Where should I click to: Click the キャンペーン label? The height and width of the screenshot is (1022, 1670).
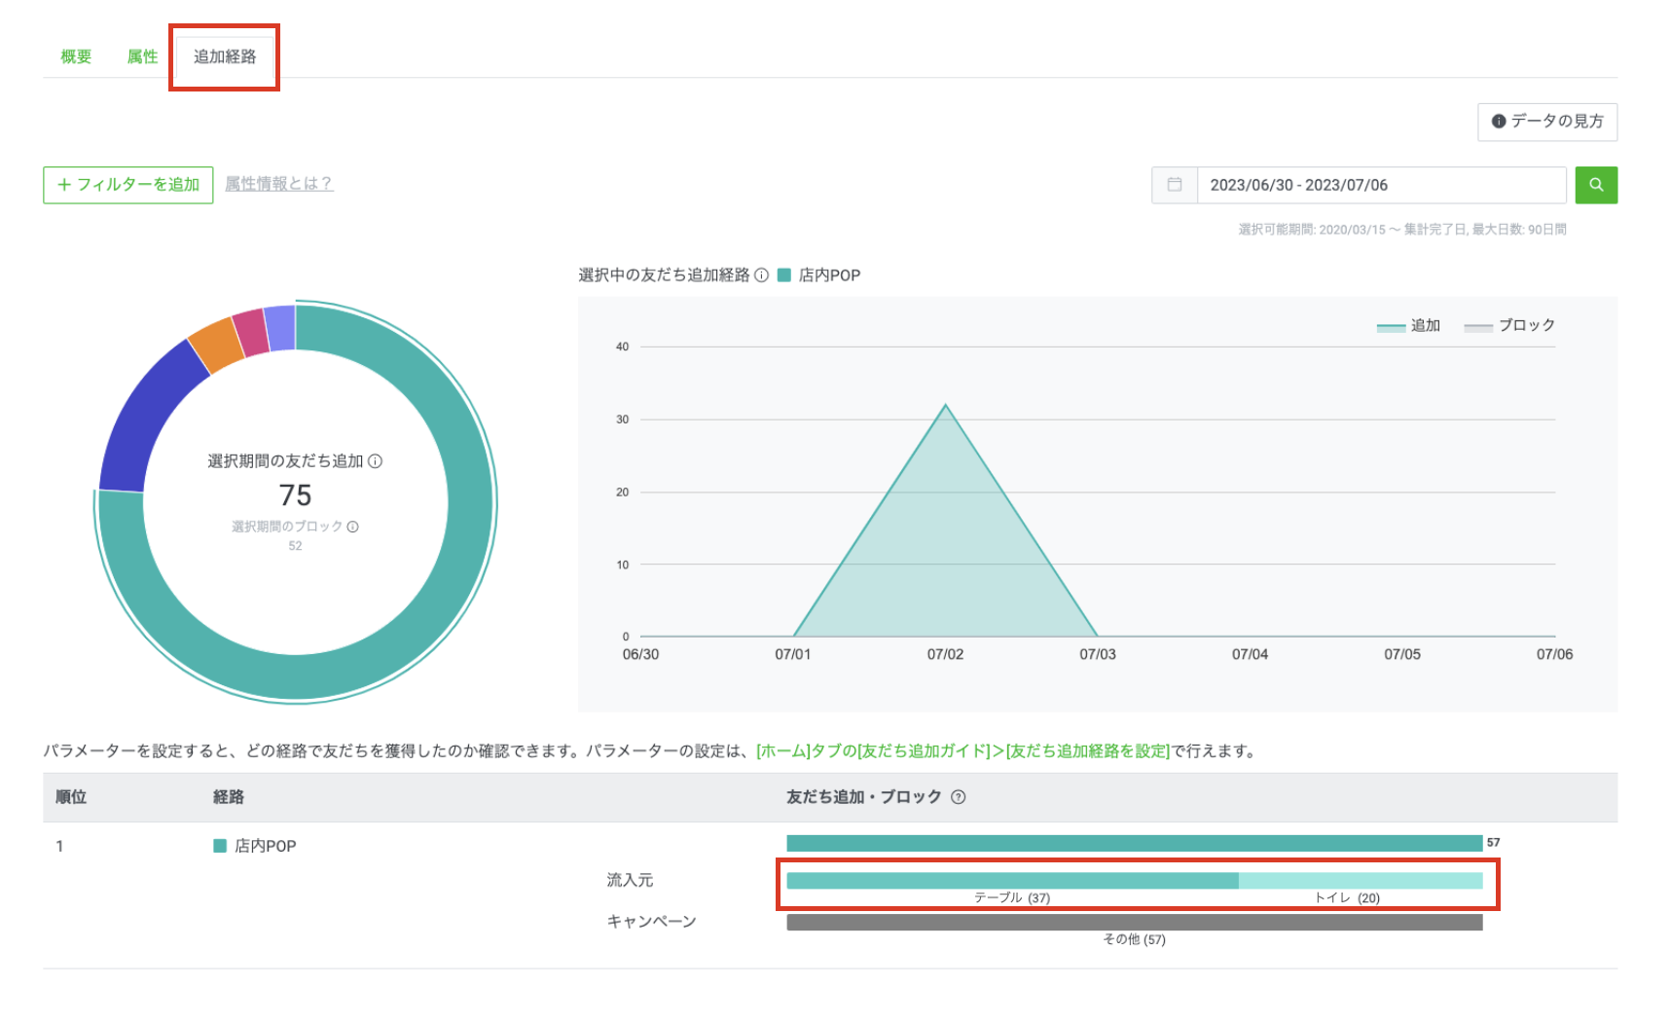pos(652,921)
